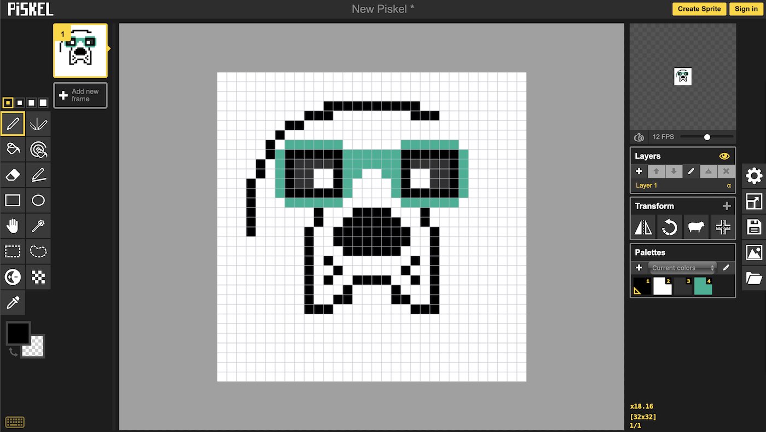The width and height of the screenshot is (766, 432).
Task: Click the Piskel logo
Action: point(30,8)
